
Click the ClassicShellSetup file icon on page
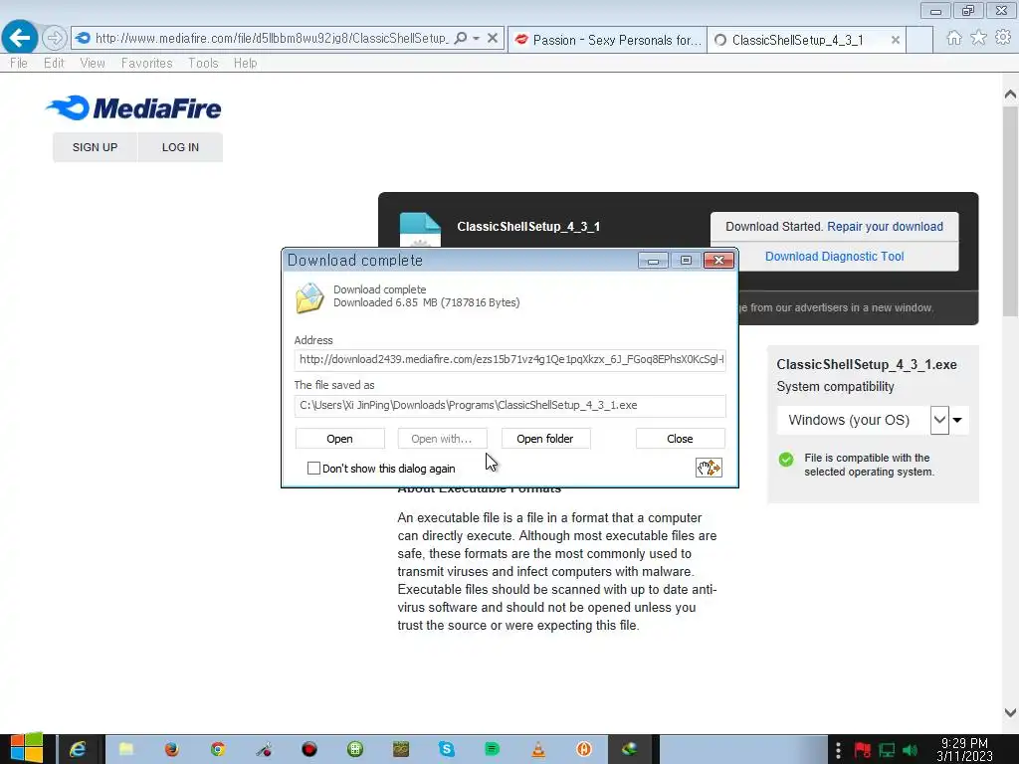[x=420, y=230]
